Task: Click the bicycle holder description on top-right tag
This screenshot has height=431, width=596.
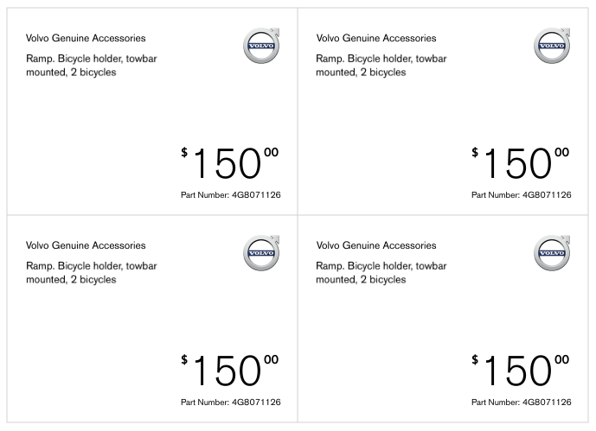Action: [381, 66]
